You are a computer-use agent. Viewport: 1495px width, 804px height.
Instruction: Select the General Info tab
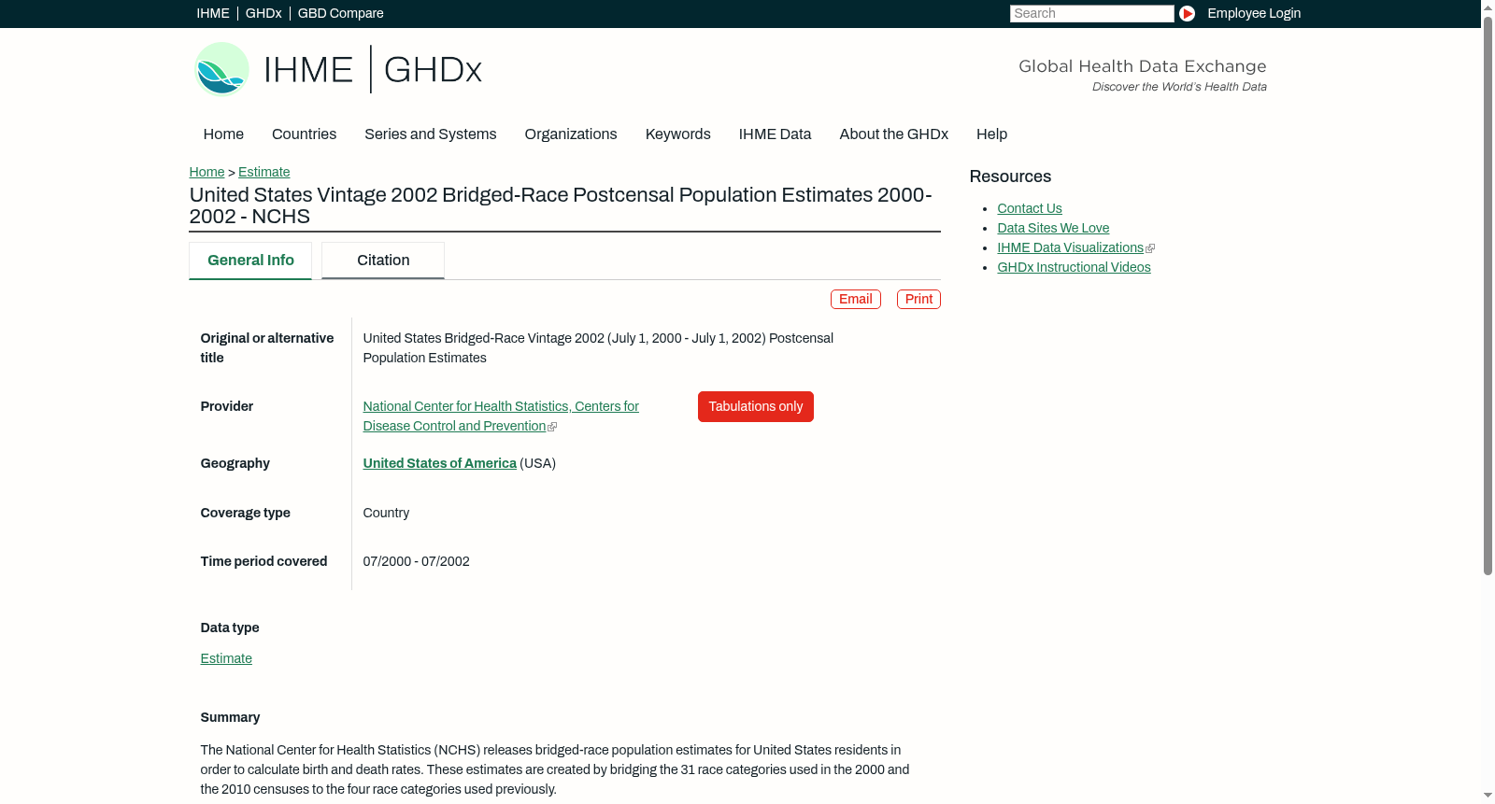pyautogui.click(x=250, y=261)
